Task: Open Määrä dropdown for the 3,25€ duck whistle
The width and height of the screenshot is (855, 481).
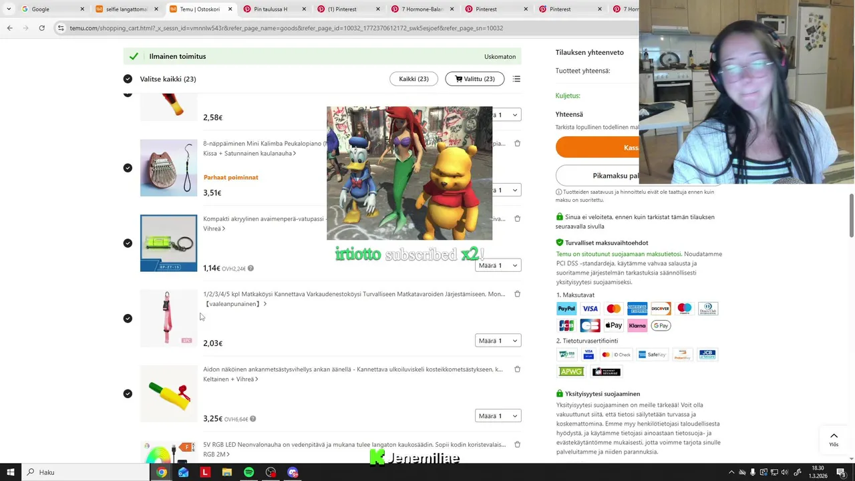Action: (498, 416)
